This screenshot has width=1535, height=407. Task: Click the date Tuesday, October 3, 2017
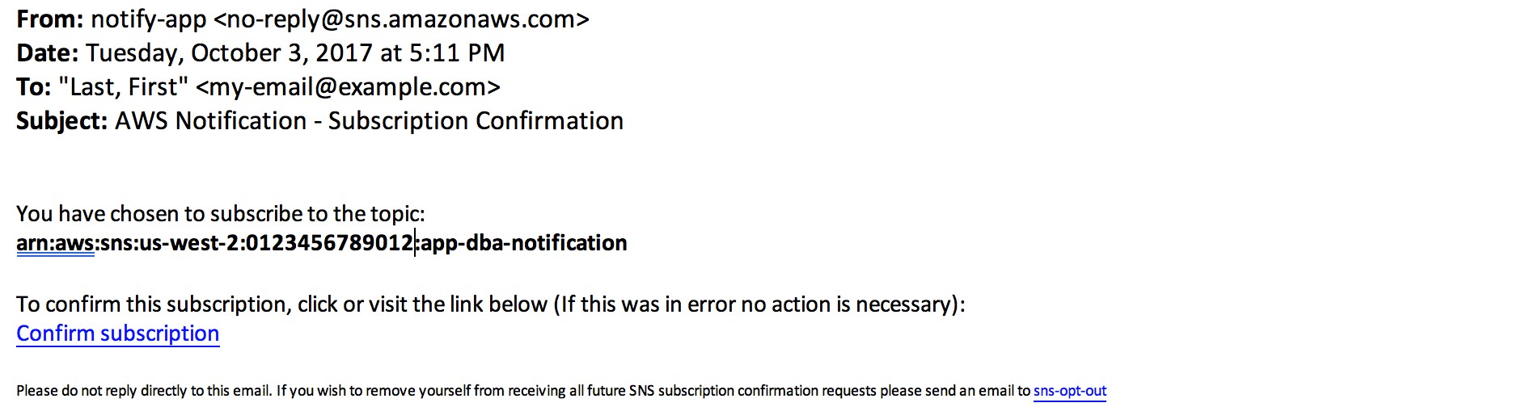click(x=229, y=53)
